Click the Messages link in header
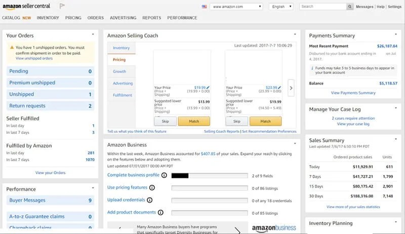The image size is (405, 234). [364, 7]
